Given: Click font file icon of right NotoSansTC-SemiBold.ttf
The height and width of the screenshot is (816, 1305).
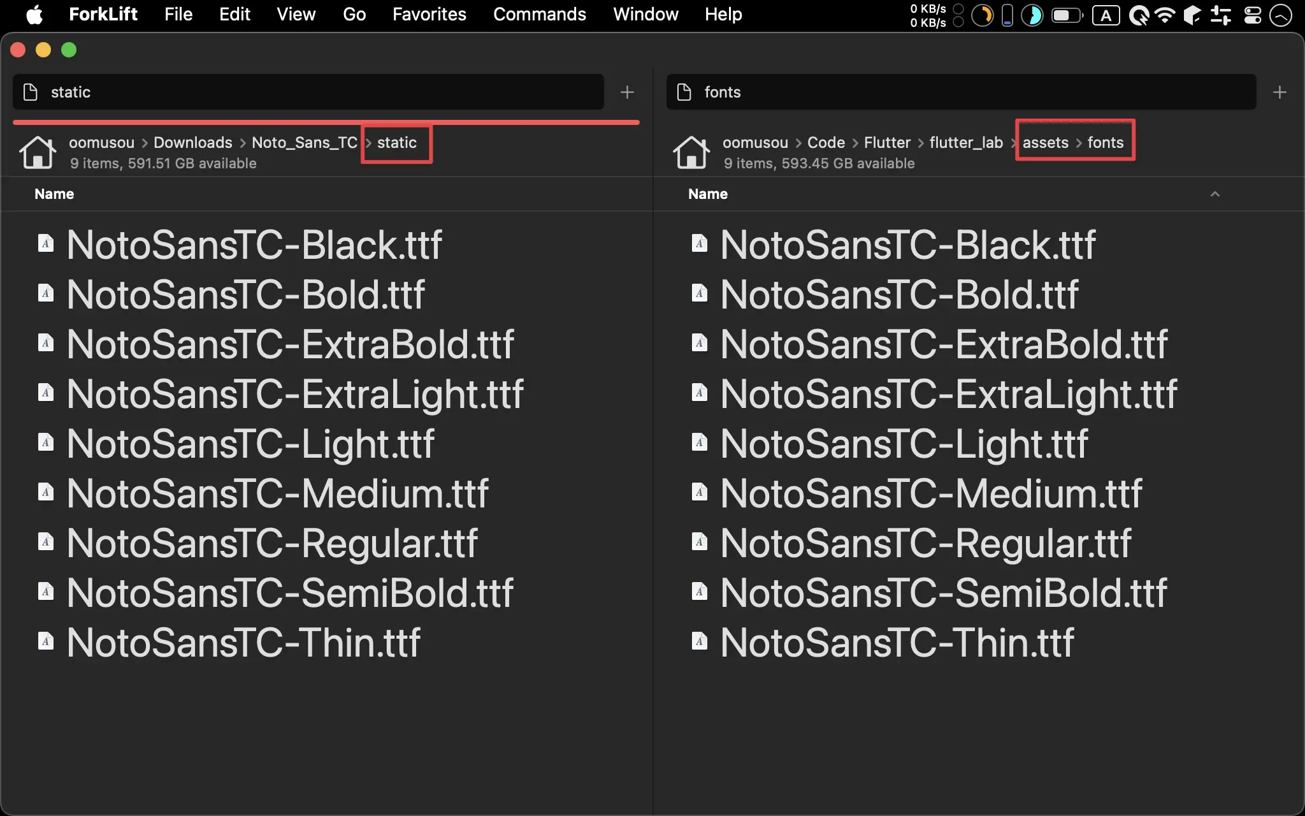Looking at the screenshot, I should coord(700,592).
